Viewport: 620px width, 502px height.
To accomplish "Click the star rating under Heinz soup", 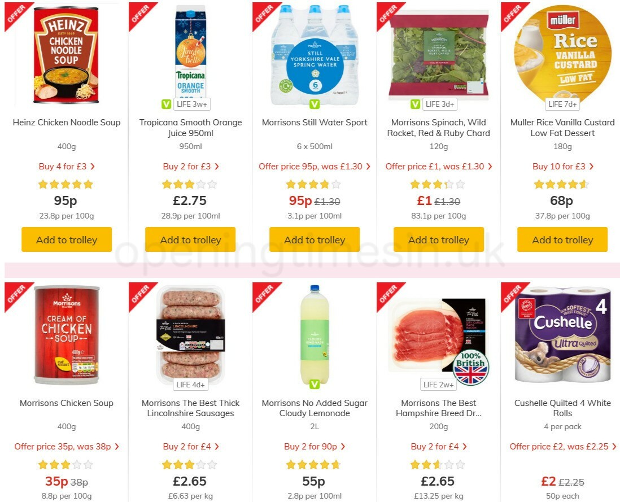I will click(66, 184).
